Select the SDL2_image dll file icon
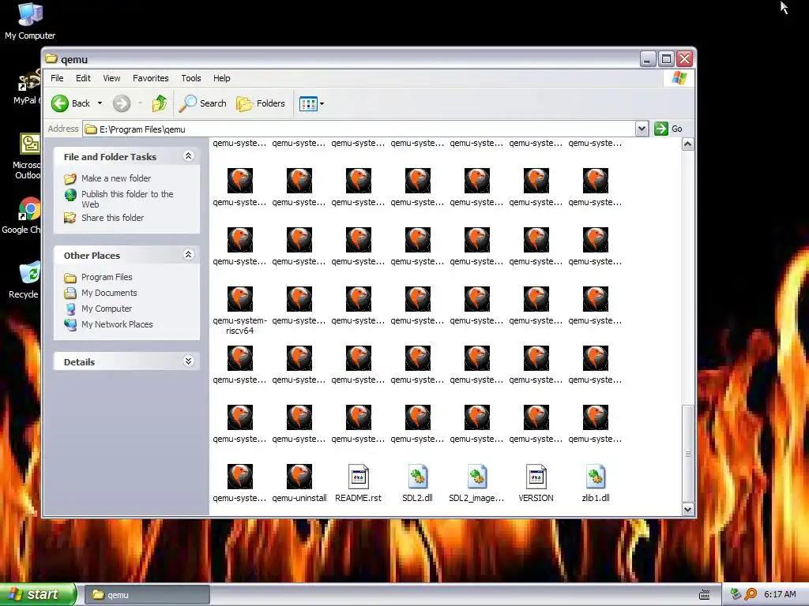Screen dimensions: 809x606 (476, 477)
